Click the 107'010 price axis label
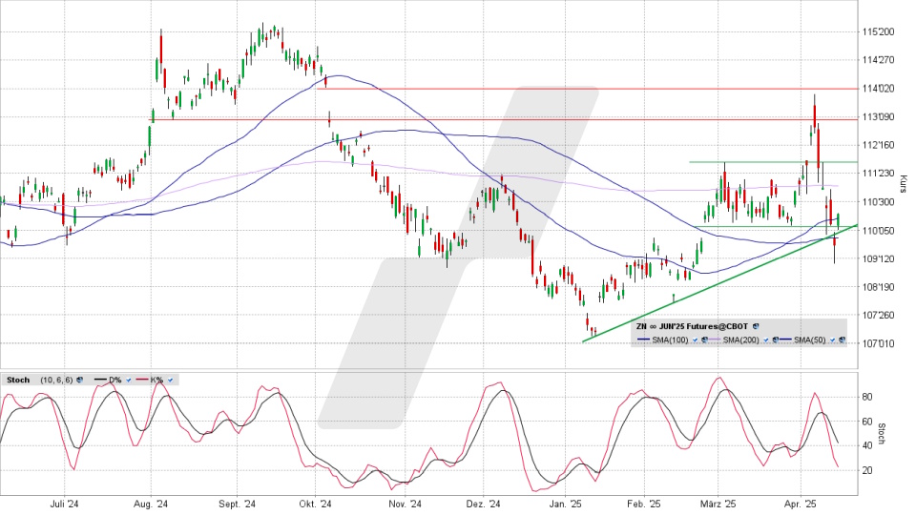 [x=878, y=343]
